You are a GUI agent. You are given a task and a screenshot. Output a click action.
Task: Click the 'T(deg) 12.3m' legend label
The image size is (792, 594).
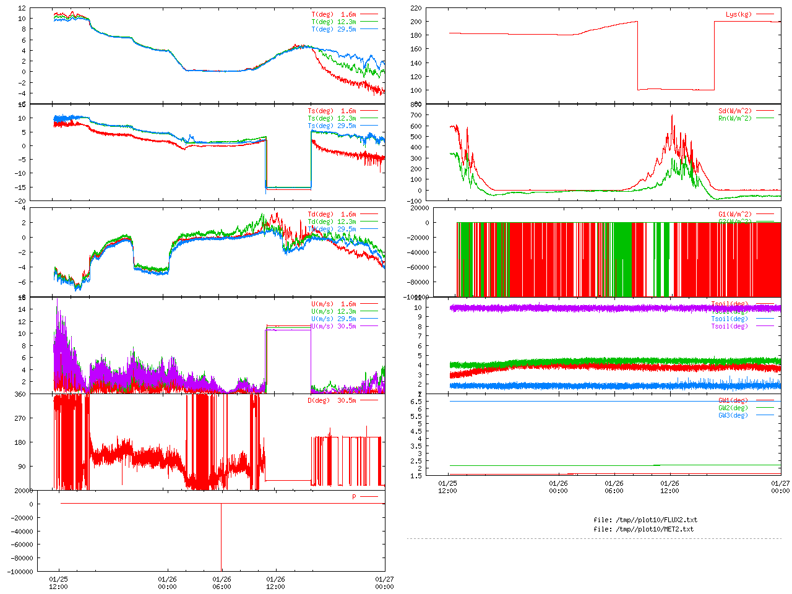tap(334, 22)
